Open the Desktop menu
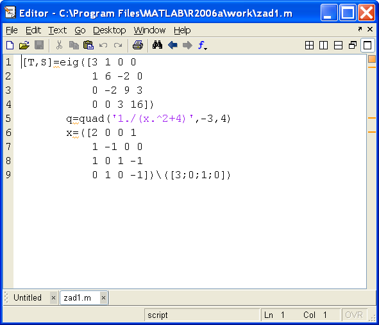379x325 pixels. point(110,30)
